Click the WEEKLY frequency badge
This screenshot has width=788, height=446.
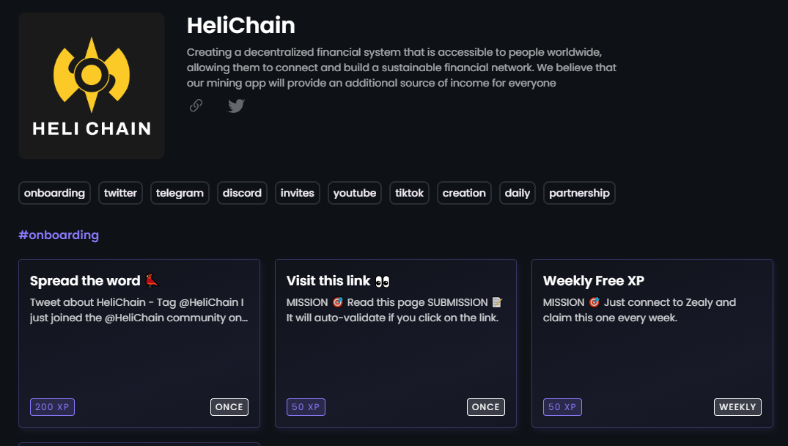pyautogui.click(x=737, y=407)
